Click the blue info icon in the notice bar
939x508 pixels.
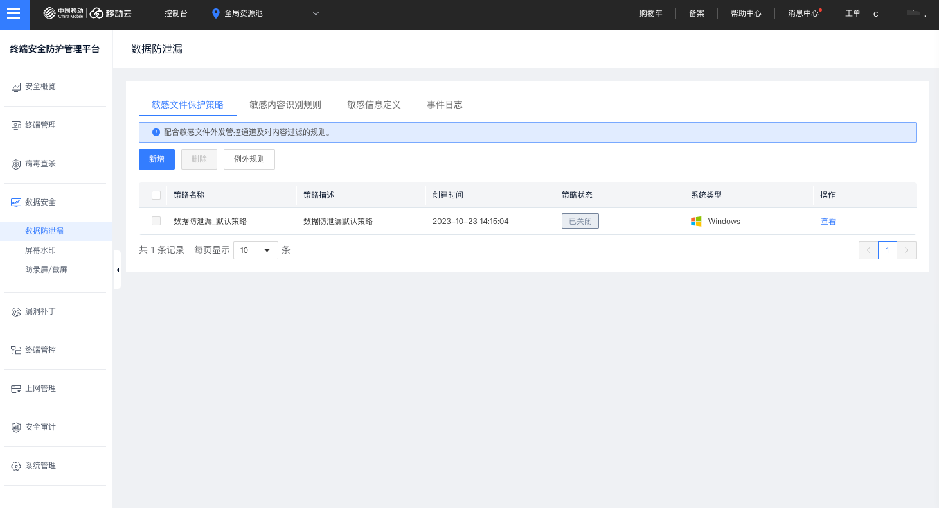[x=156, y=132]
